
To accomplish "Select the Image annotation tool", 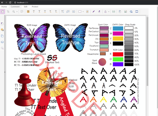I will 125,12.
